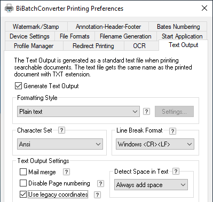The height and width of the screenshot is (202, 213).
Task: Open help for Formatting Style
Action: tap(146, 112)
